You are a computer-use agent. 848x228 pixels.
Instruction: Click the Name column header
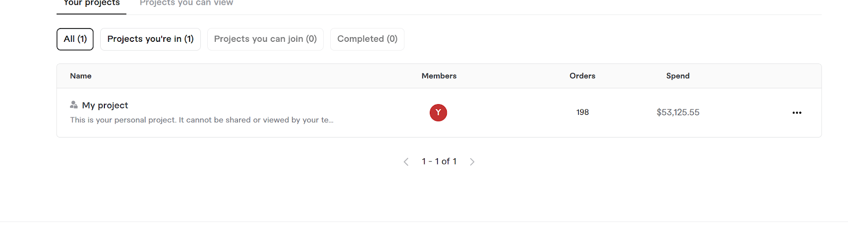[81, 76]
